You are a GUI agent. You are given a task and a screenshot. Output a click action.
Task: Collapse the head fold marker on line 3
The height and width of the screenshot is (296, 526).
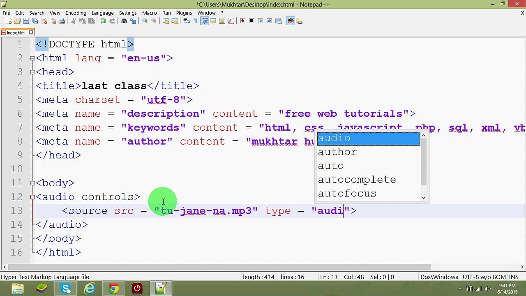[x=32, y=72]
